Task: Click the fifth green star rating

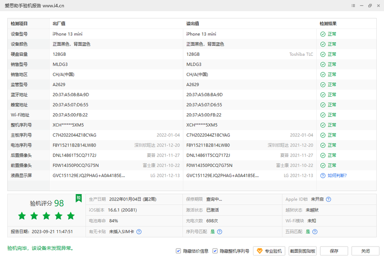Action: tap(71, 216)
